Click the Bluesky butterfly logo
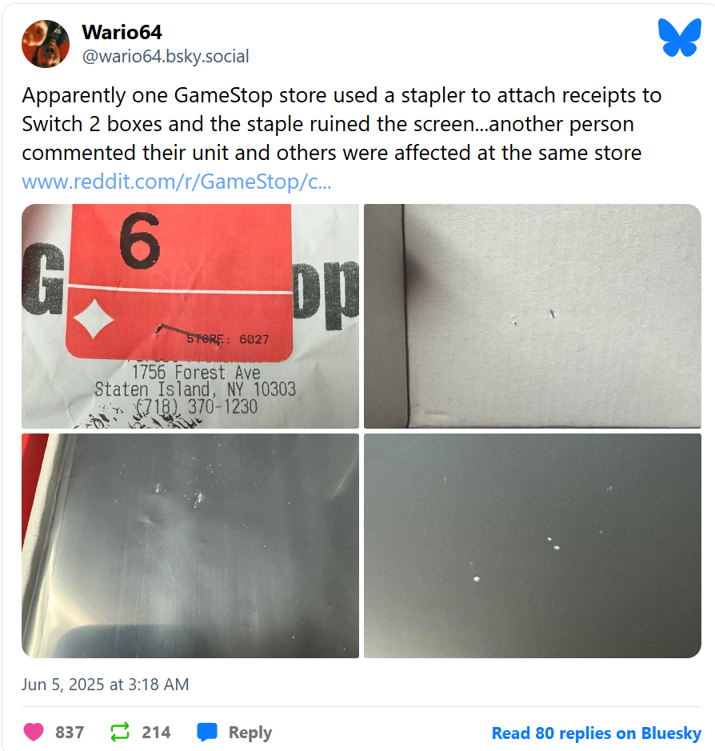Viewport: 715px width, 751px height. (x=680, y=38)
